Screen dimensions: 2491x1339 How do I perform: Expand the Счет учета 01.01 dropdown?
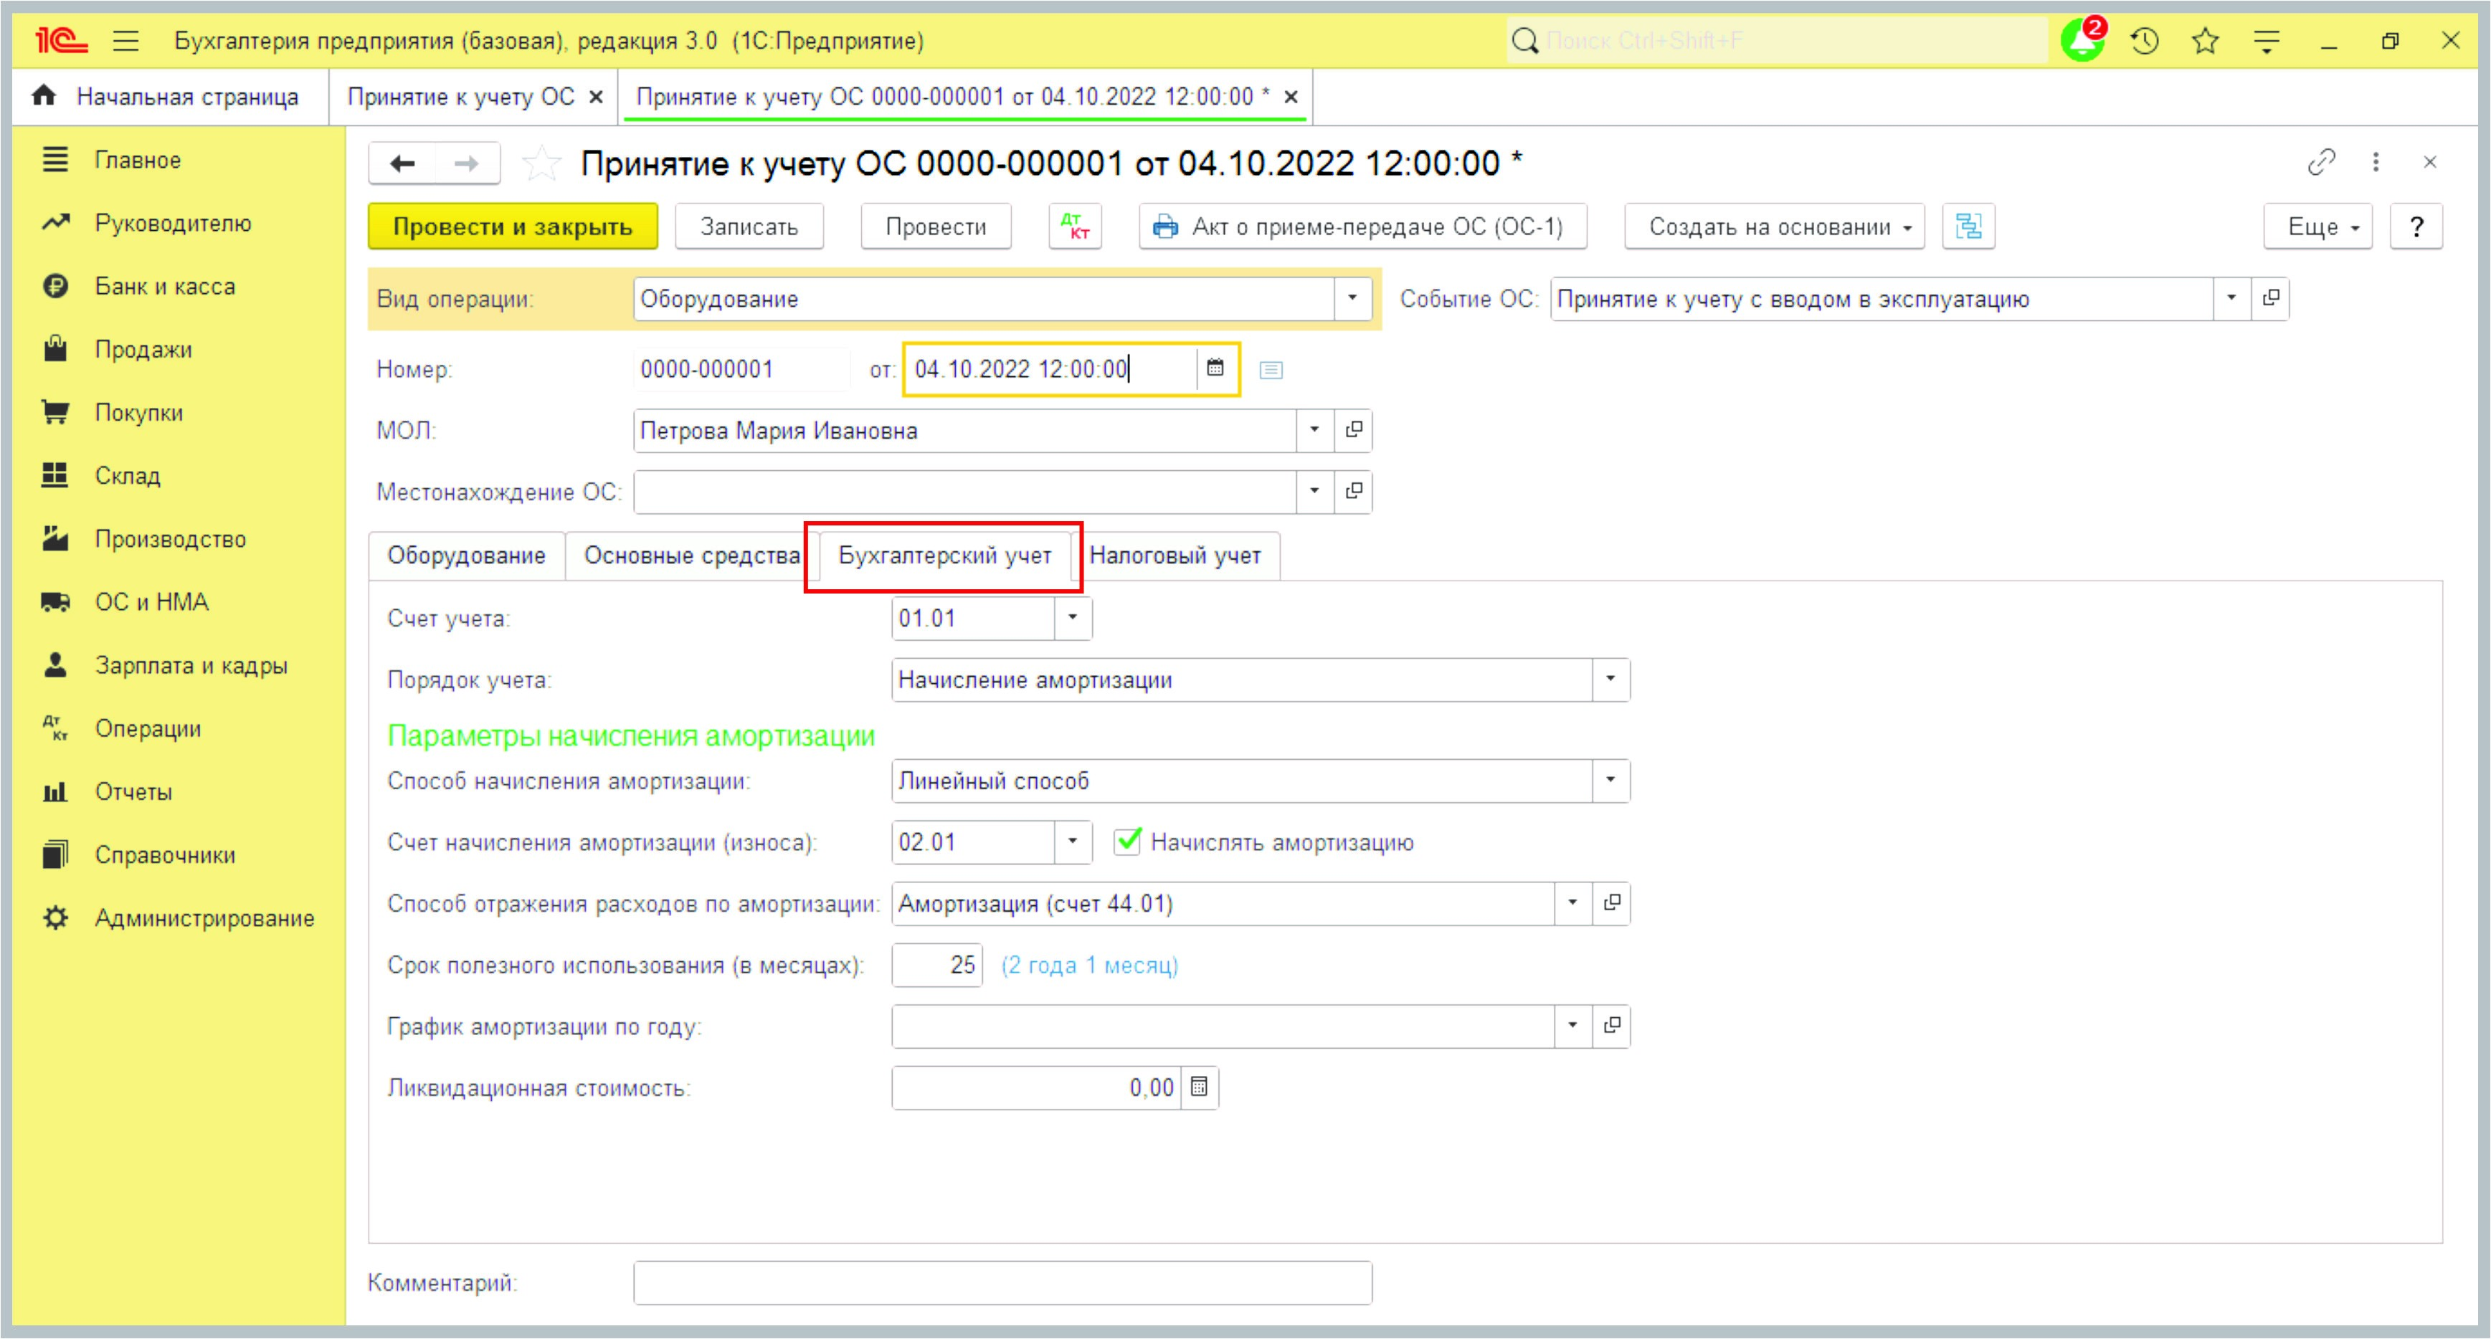[1073, 618]
